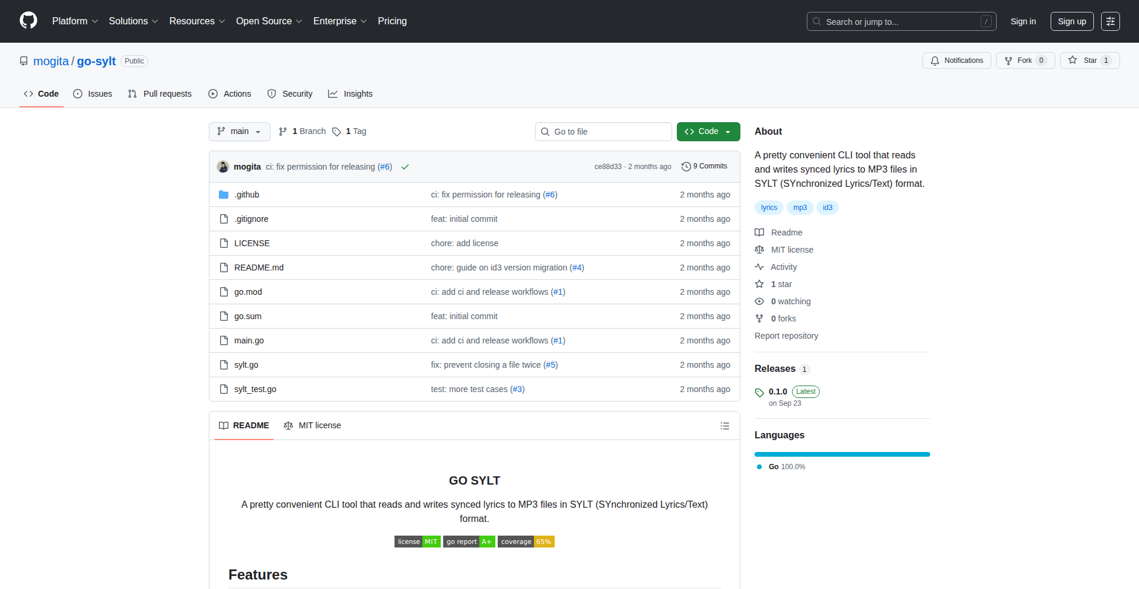Click the 0.1.0 release tag
The image size is (1139, 589).
coord(778,391)
